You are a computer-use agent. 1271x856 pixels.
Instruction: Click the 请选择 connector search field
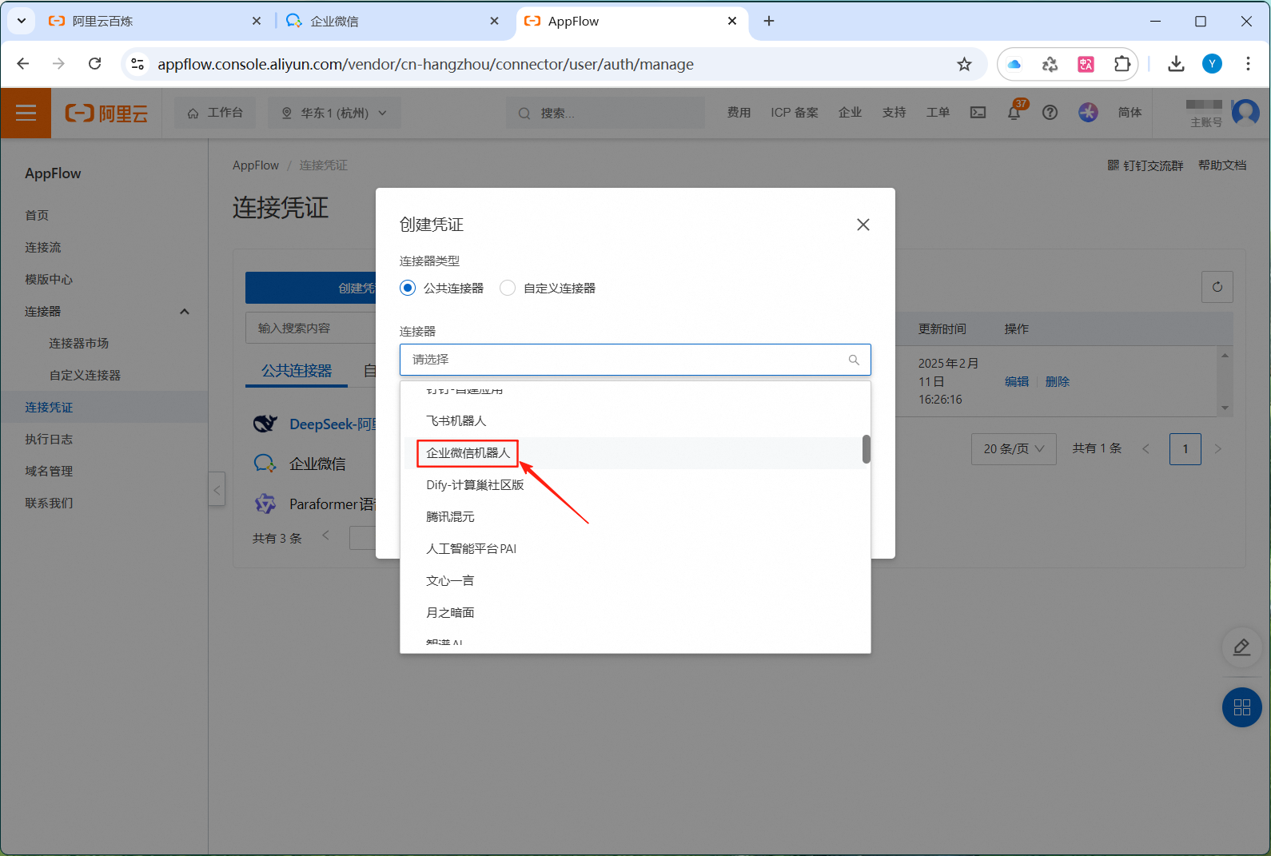coord(635,360)
